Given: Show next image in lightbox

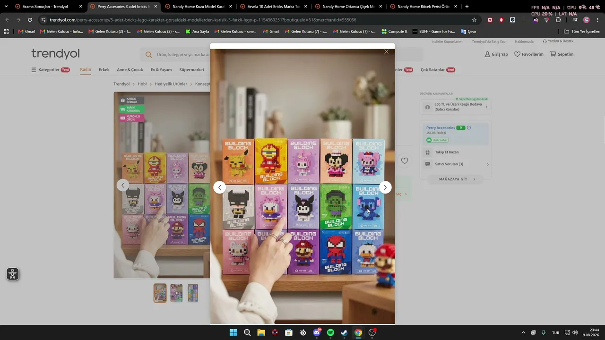Looking at the screenshot, I should 385,187.
